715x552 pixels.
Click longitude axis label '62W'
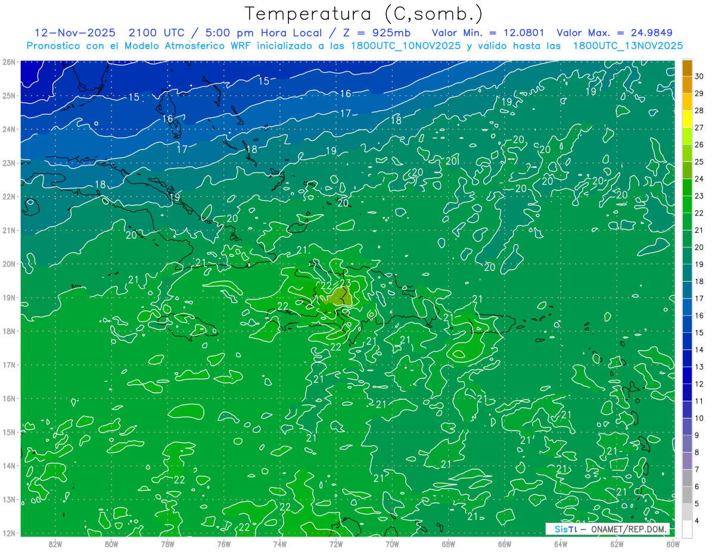[617, 544]
